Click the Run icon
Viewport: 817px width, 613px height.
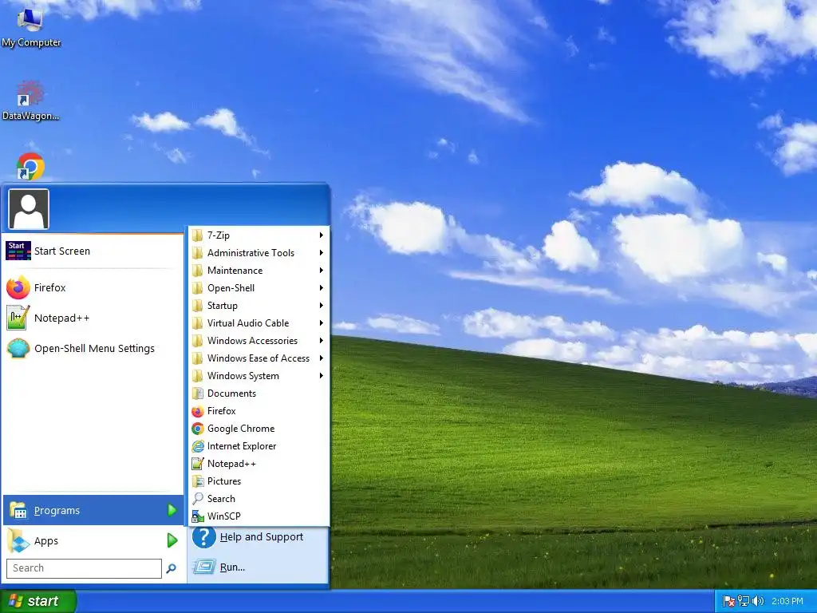pyautogui.click(x=203, y=567)
